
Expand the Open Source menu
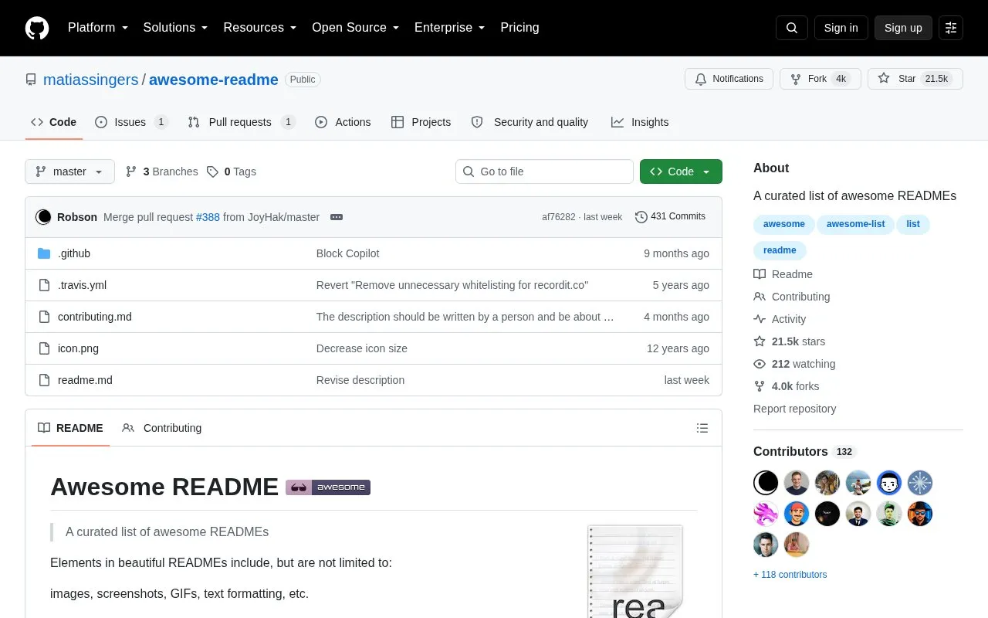point(356,28)
